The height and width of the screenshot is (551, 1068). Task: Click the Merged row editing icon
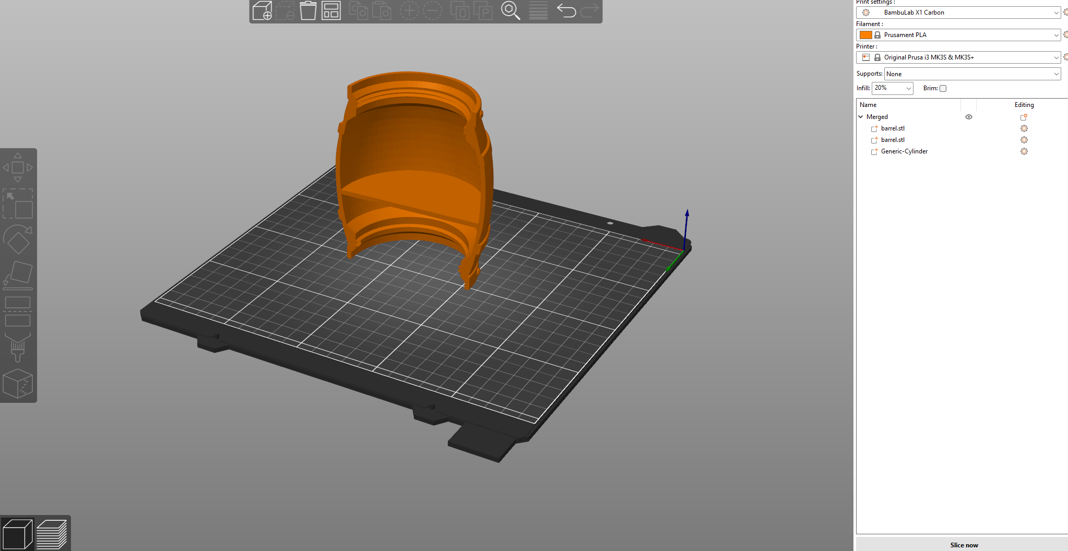tap(1024, 117)
